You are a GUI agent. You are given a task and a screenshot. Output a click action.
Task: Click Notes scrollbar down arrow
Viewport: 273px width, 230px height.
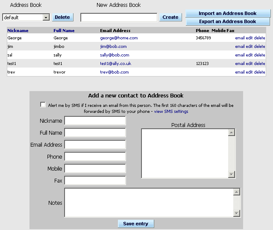pyautogui.click(x=237, y=213)
